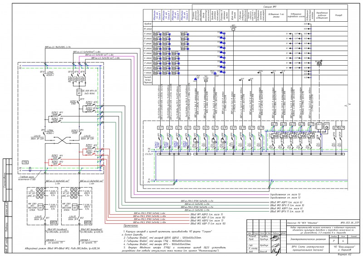Select the QS2 switch label
Viewport: 363px width, 256px height.
pos(82,218)
